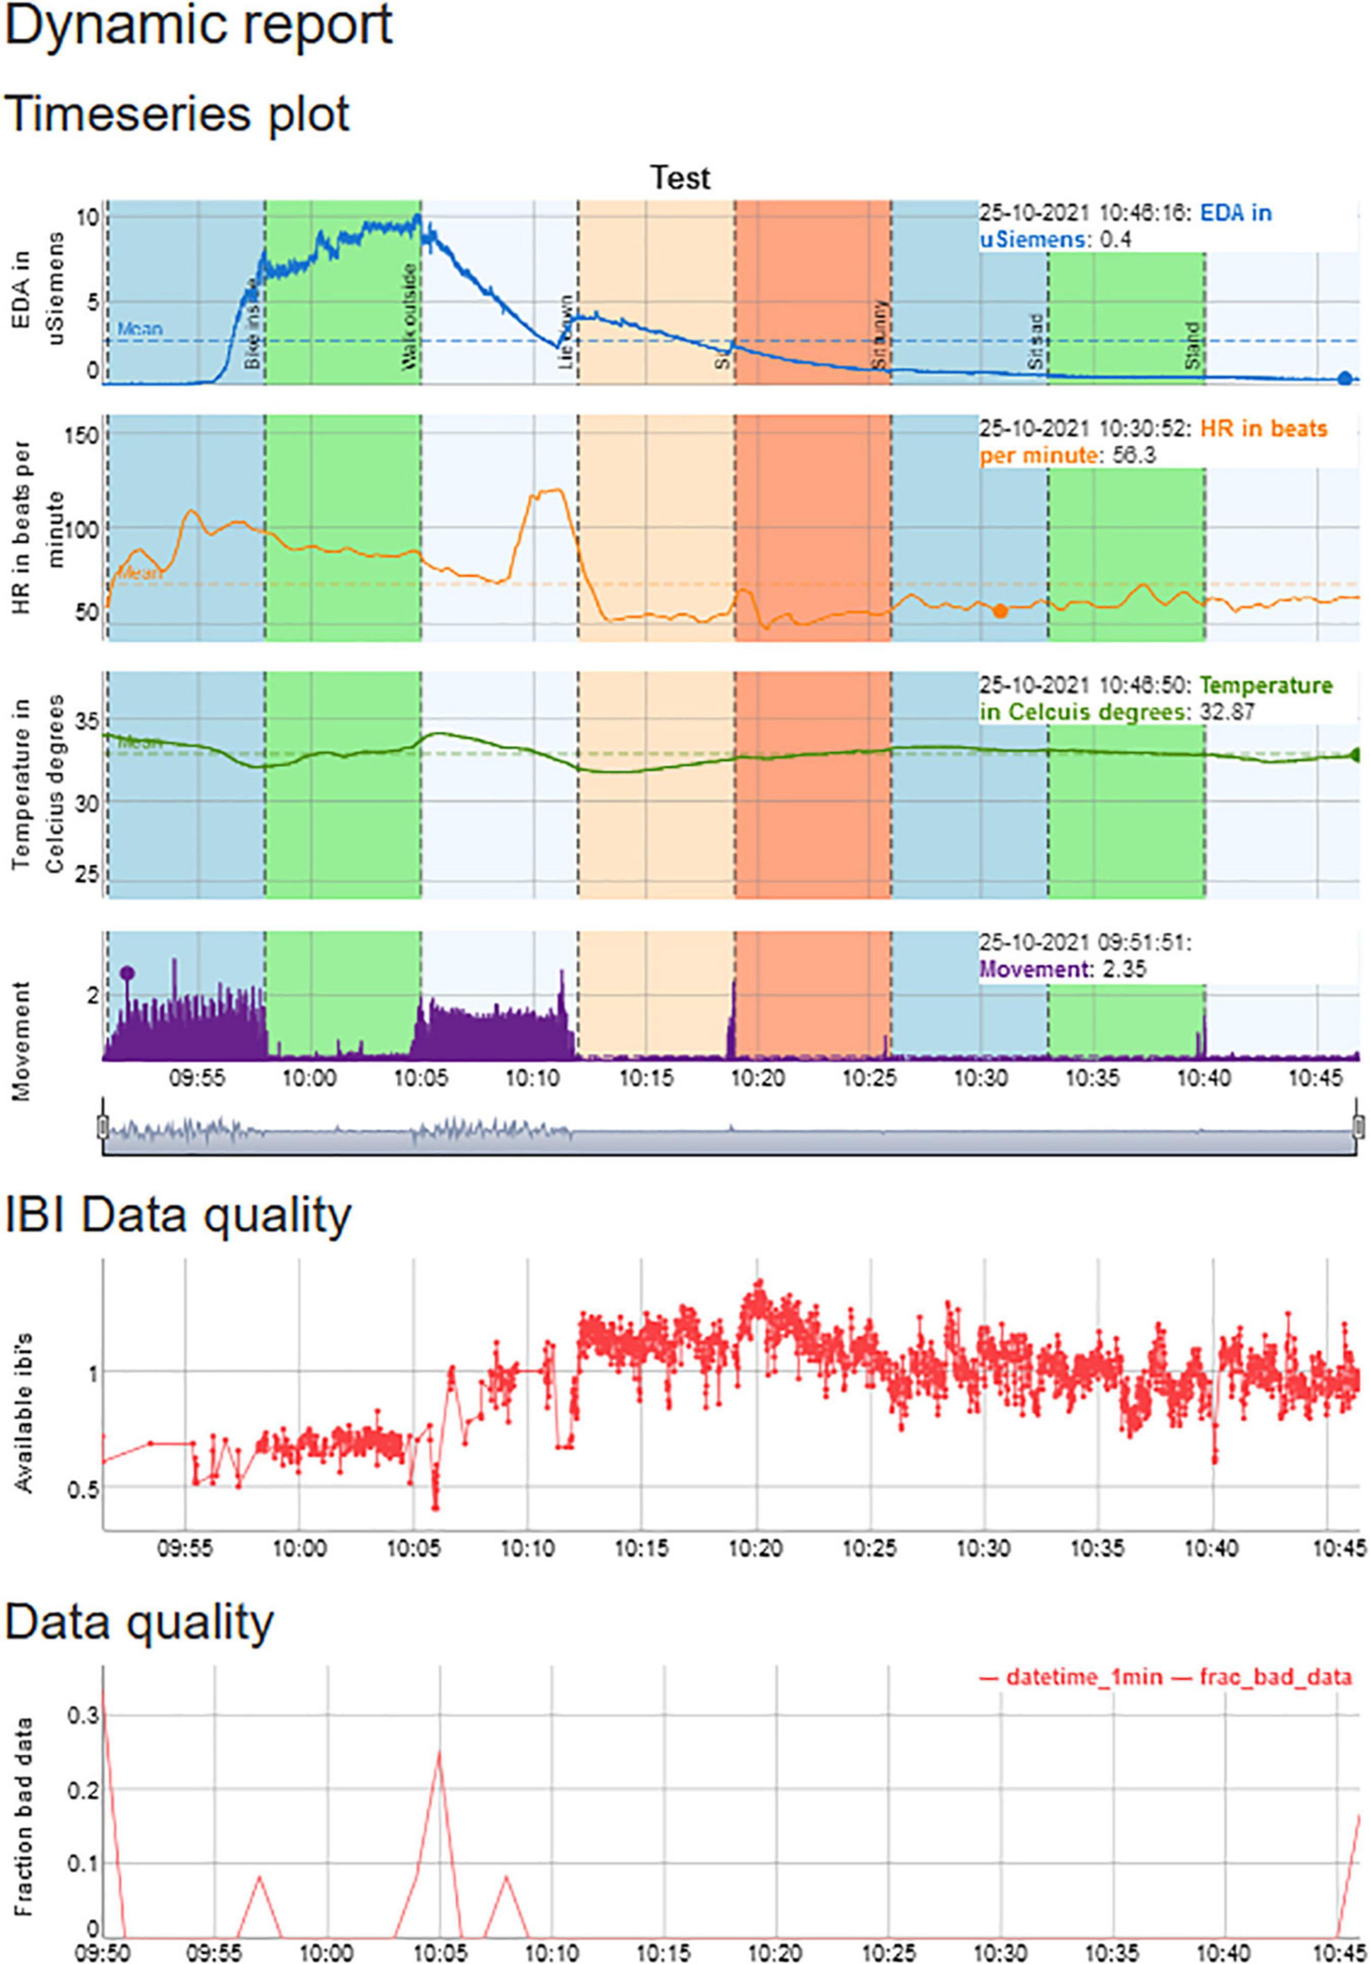The image size is (1370, 1964).
Task: Click the 'IBI Data quality' heading
Action: (x=178, y=1215)
